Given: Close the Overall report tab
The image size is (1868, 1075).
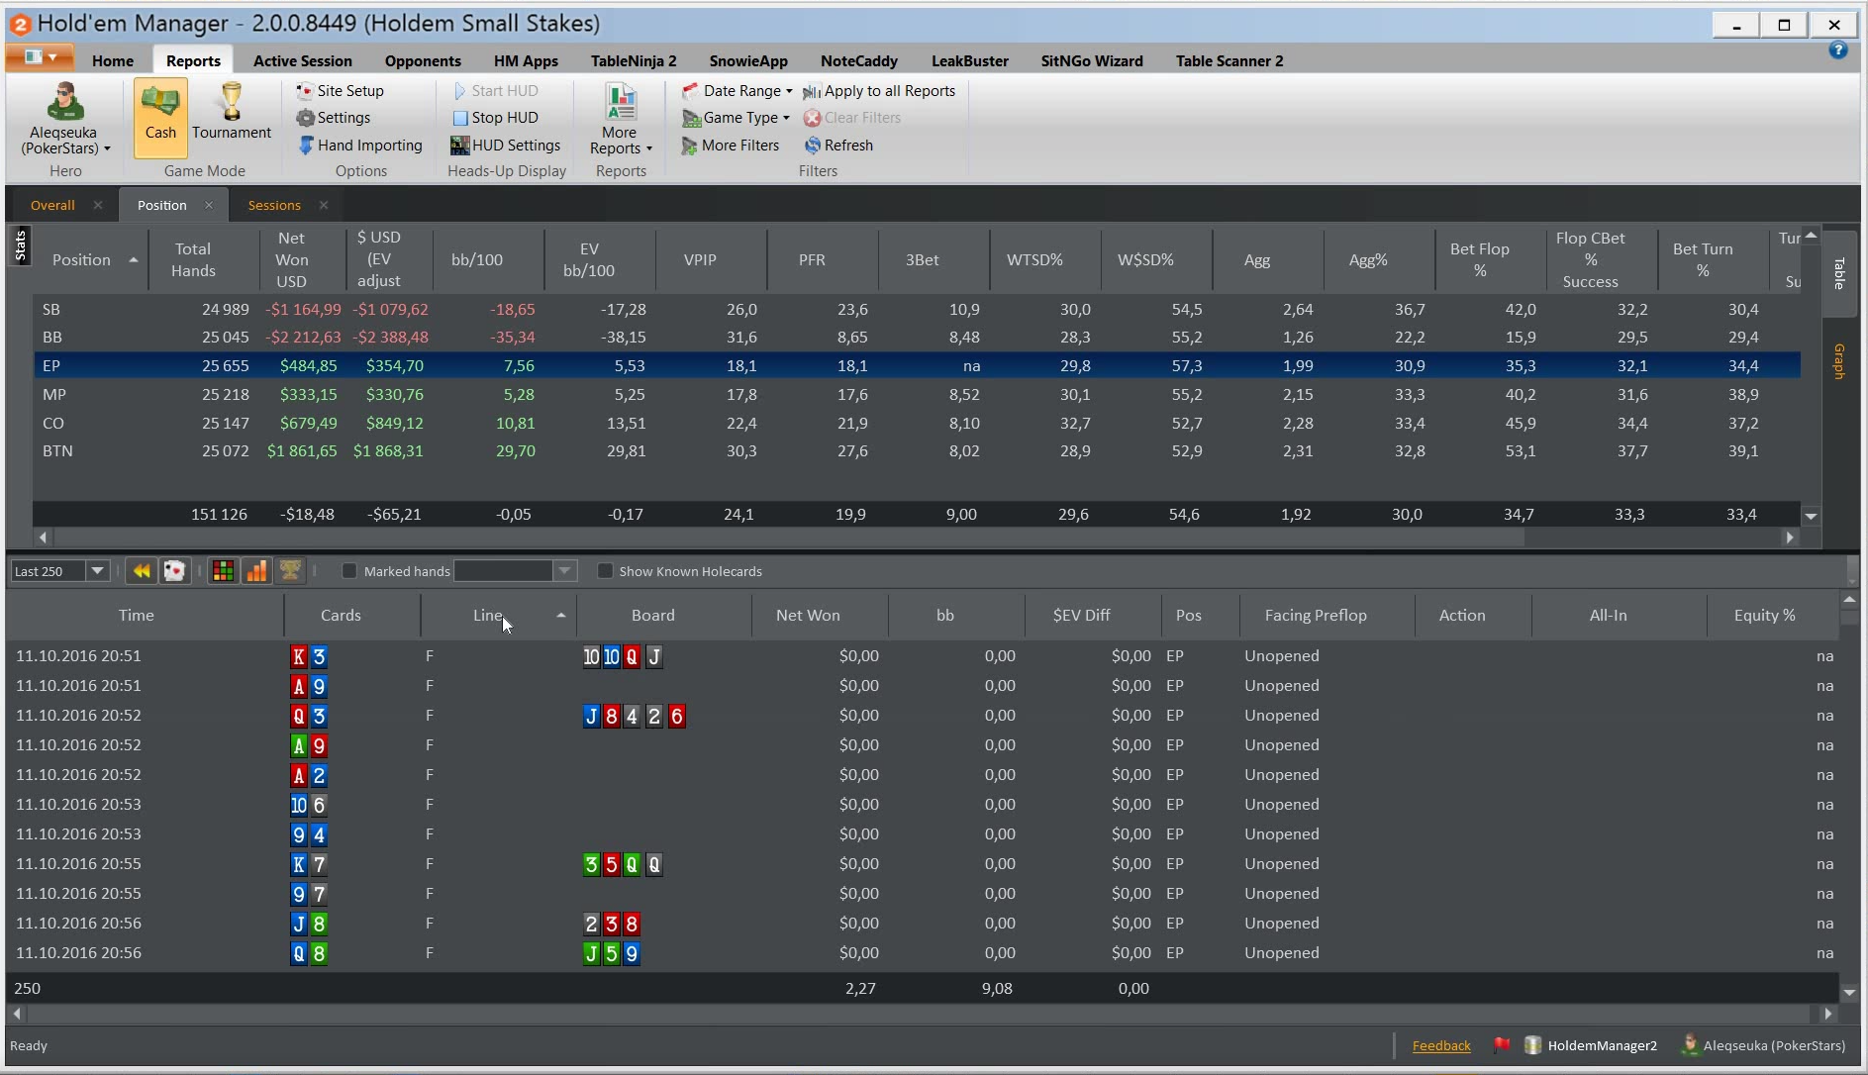Looking at the screenshot, I should point(98,205).
